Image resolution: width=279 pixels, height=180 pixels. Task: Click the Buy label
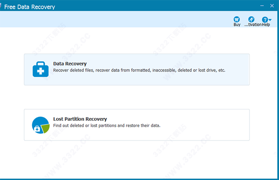237,25
